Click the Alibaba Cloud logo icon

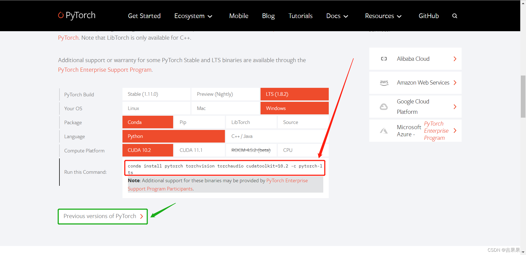[x=384, y=59]
